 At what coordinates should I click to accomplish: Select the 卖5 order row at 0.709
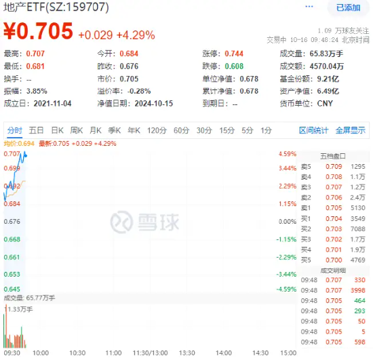coord(333,167)
